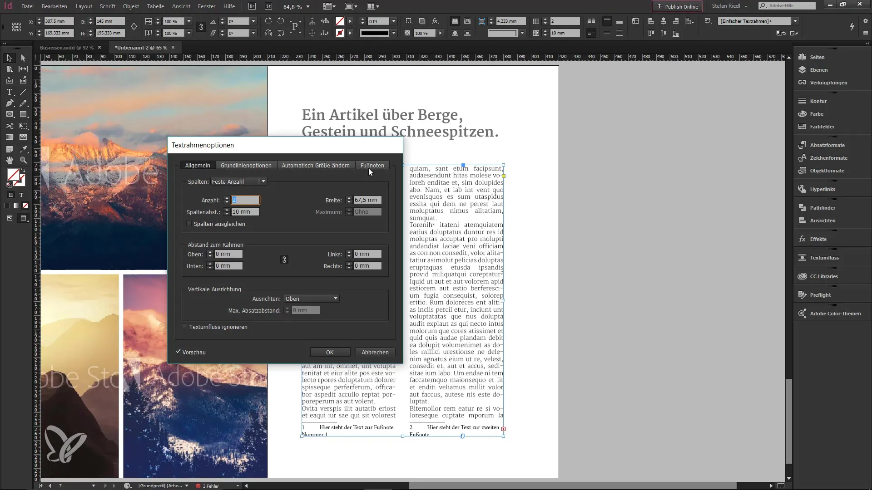Image resolution: width=872 pixels, height=490 pixels.
Task: Open the stroke weight 0 Pt dropdown
Action: [394, 21]
